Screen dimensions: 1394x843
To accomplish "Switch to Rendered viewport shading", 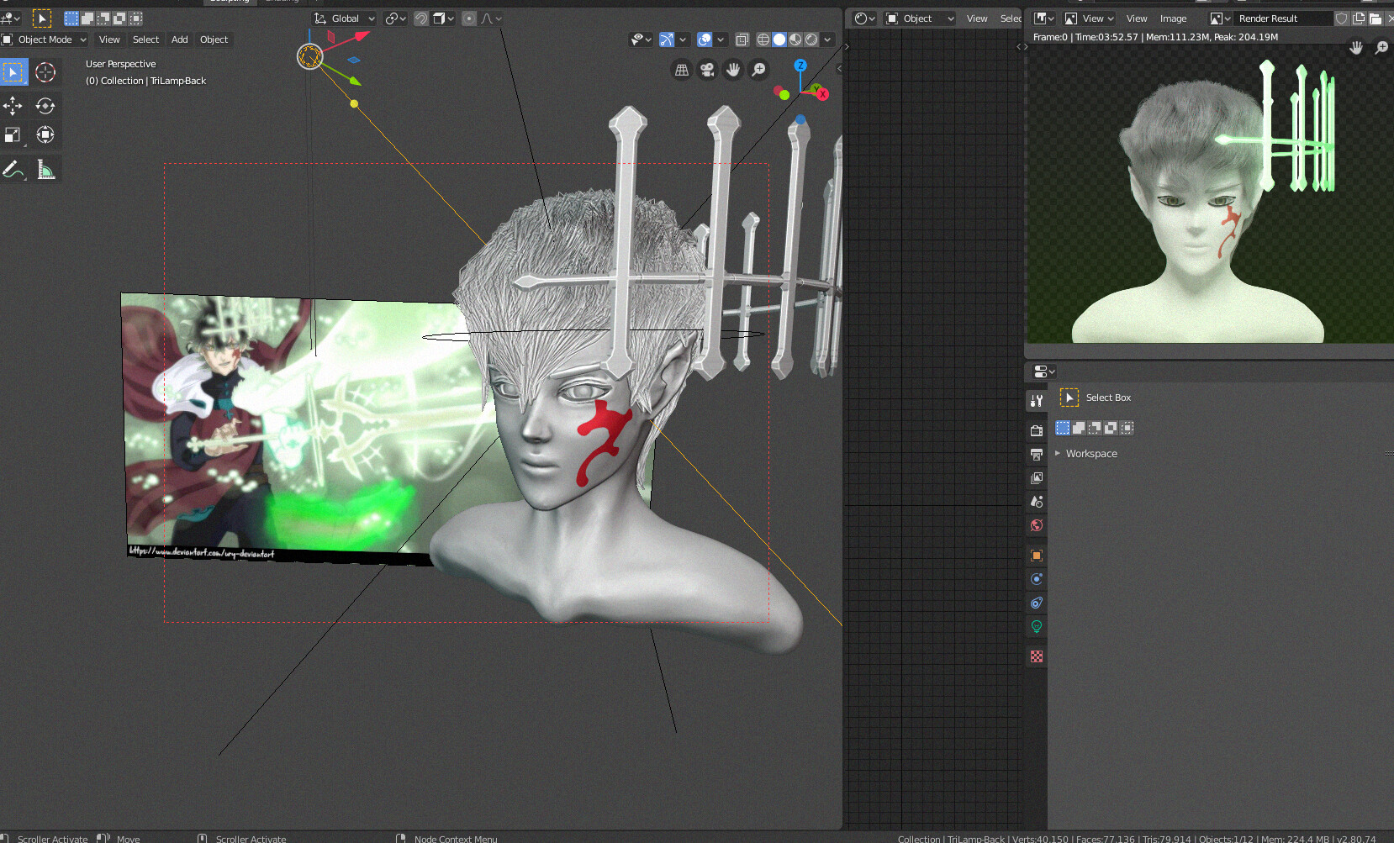I will [811, 40].
